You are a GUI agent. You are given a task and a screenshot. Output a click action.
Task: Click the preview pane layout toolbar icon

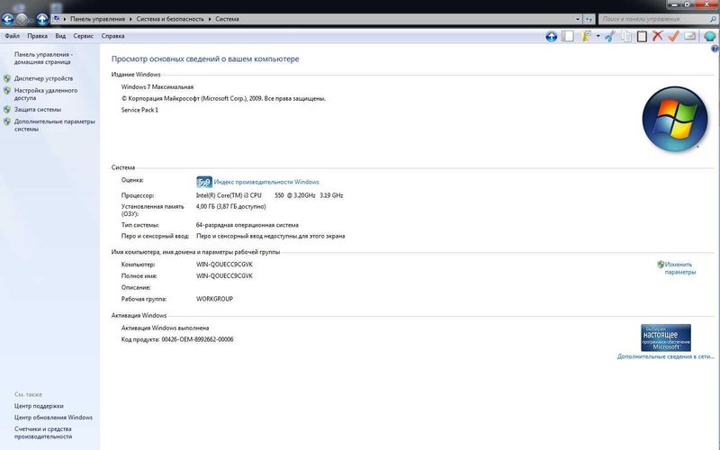[x=568, y=36]
